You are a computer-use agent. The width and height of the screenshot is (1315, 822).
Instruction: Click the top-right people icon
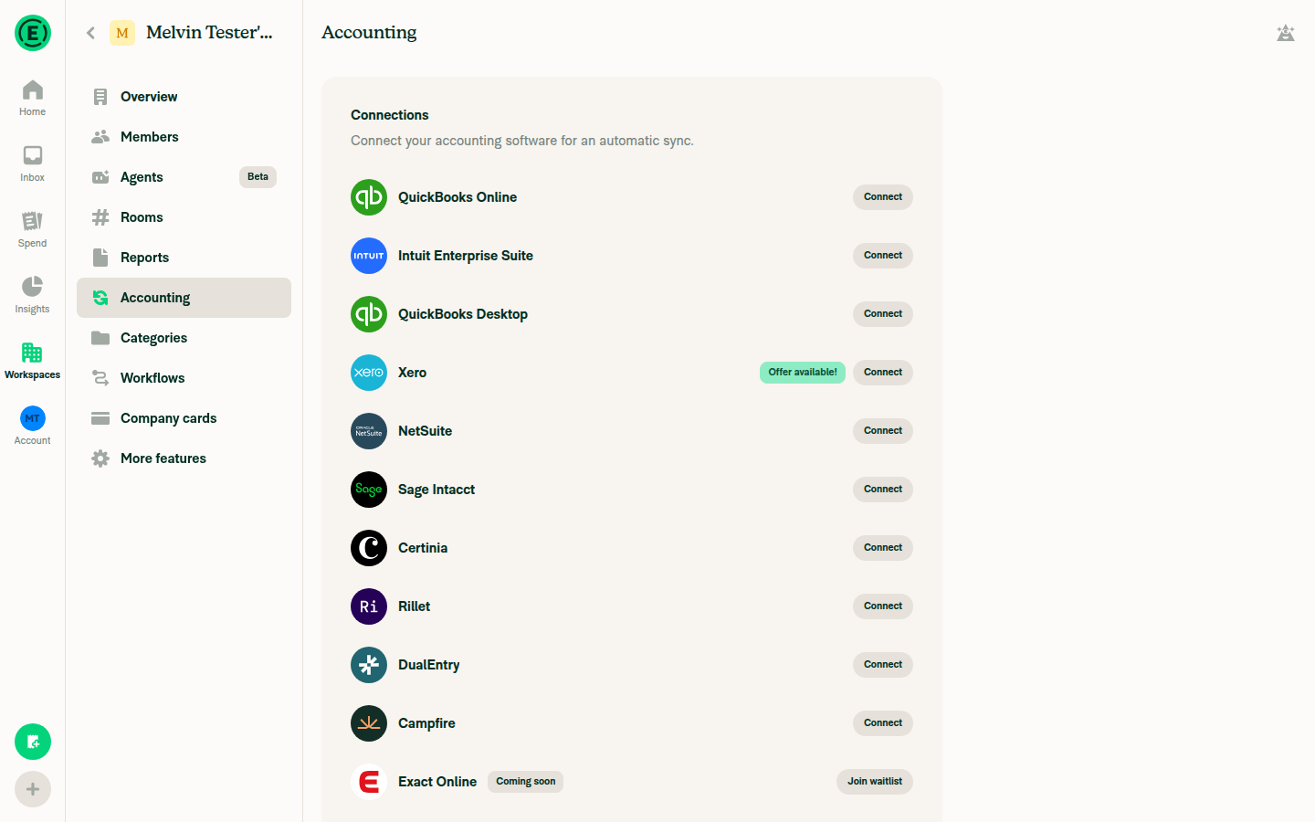point(1286,33)
